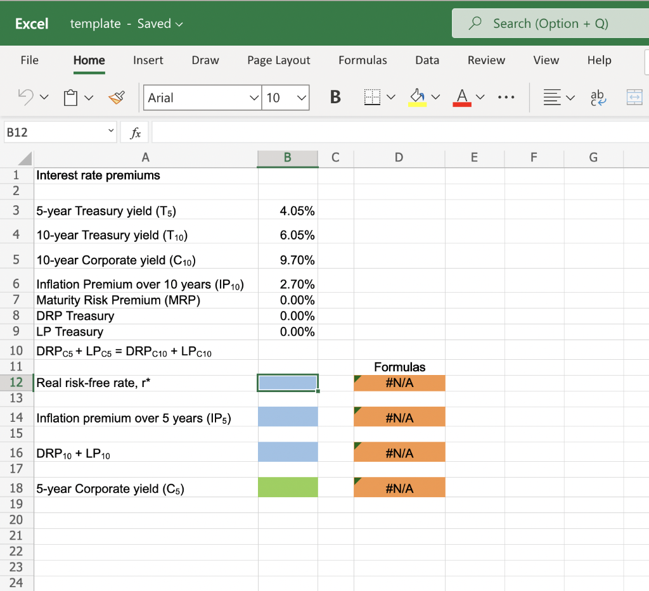Image resolution: width=649 pixels, height=591 pixels.
Task: Click the Undo arrow icon
Action: [x=25, y=98]
